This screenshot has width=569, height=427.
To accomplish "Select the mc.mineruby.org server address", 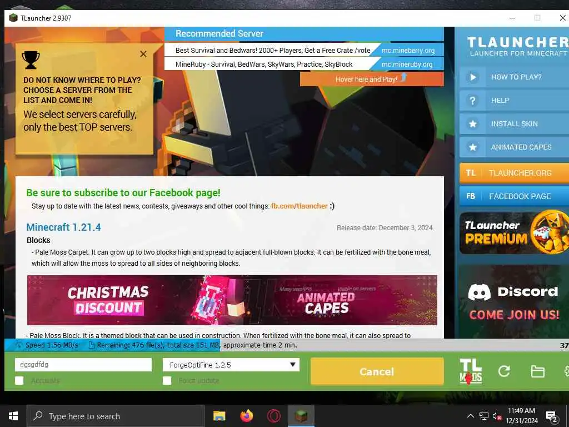I will (x=407, y=64).
